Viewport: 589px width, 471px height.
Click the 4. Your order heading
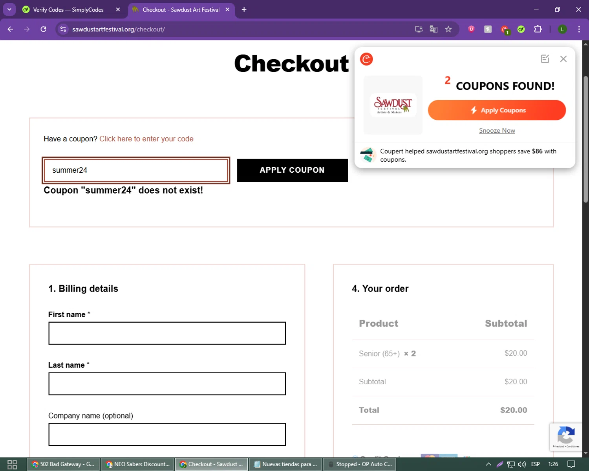coord(380,289)
